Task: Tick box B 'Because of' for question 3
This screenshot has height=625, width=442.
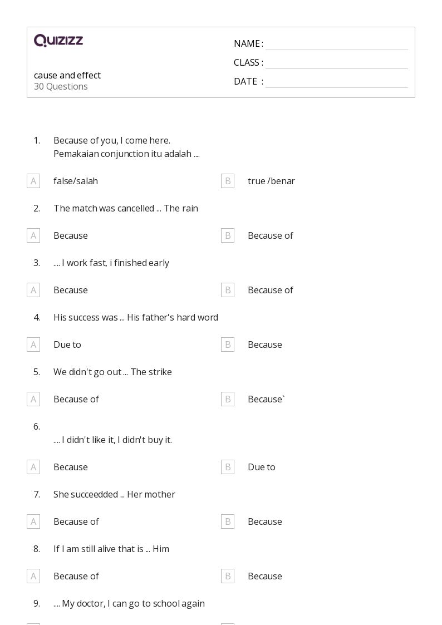Action: pos(228,290)
